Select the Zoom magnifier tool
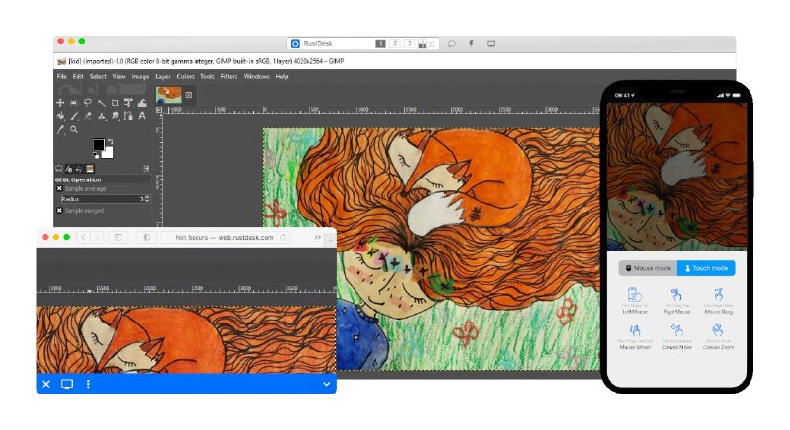 (73, 129)
